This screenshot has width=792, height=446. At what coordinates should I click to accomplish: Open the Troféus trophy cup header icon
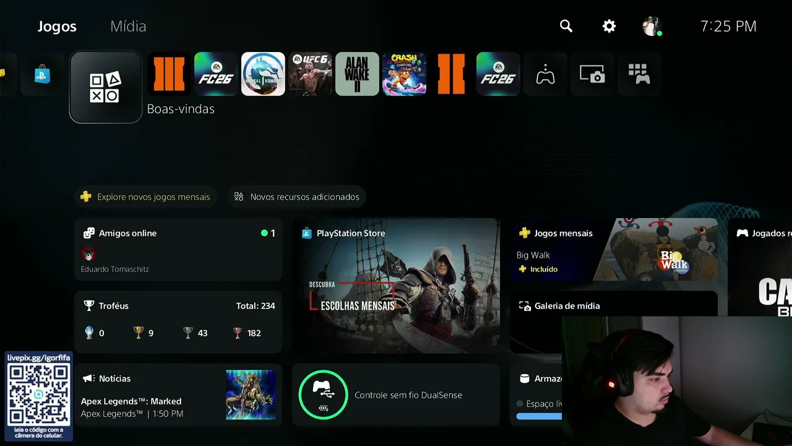coord(89,305)
